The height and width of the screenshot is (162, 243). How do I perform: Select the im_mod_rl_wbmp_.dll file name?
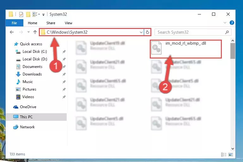[186, 43]
